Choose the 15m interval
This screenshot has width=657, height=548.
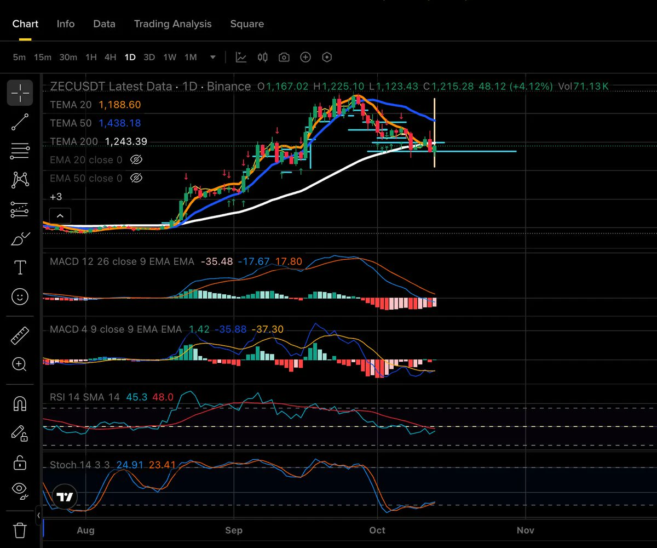[x=42, y=57]
